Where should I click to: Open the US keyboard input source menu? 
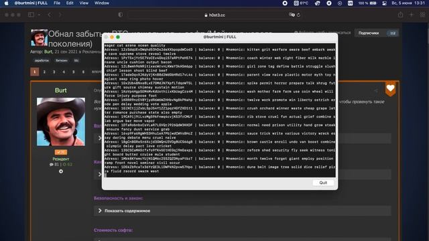(350, 3)
